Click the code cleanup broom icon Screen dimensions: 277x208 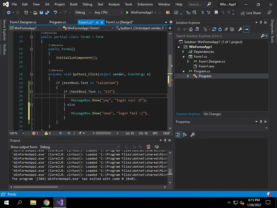click(x=80, y=133)
